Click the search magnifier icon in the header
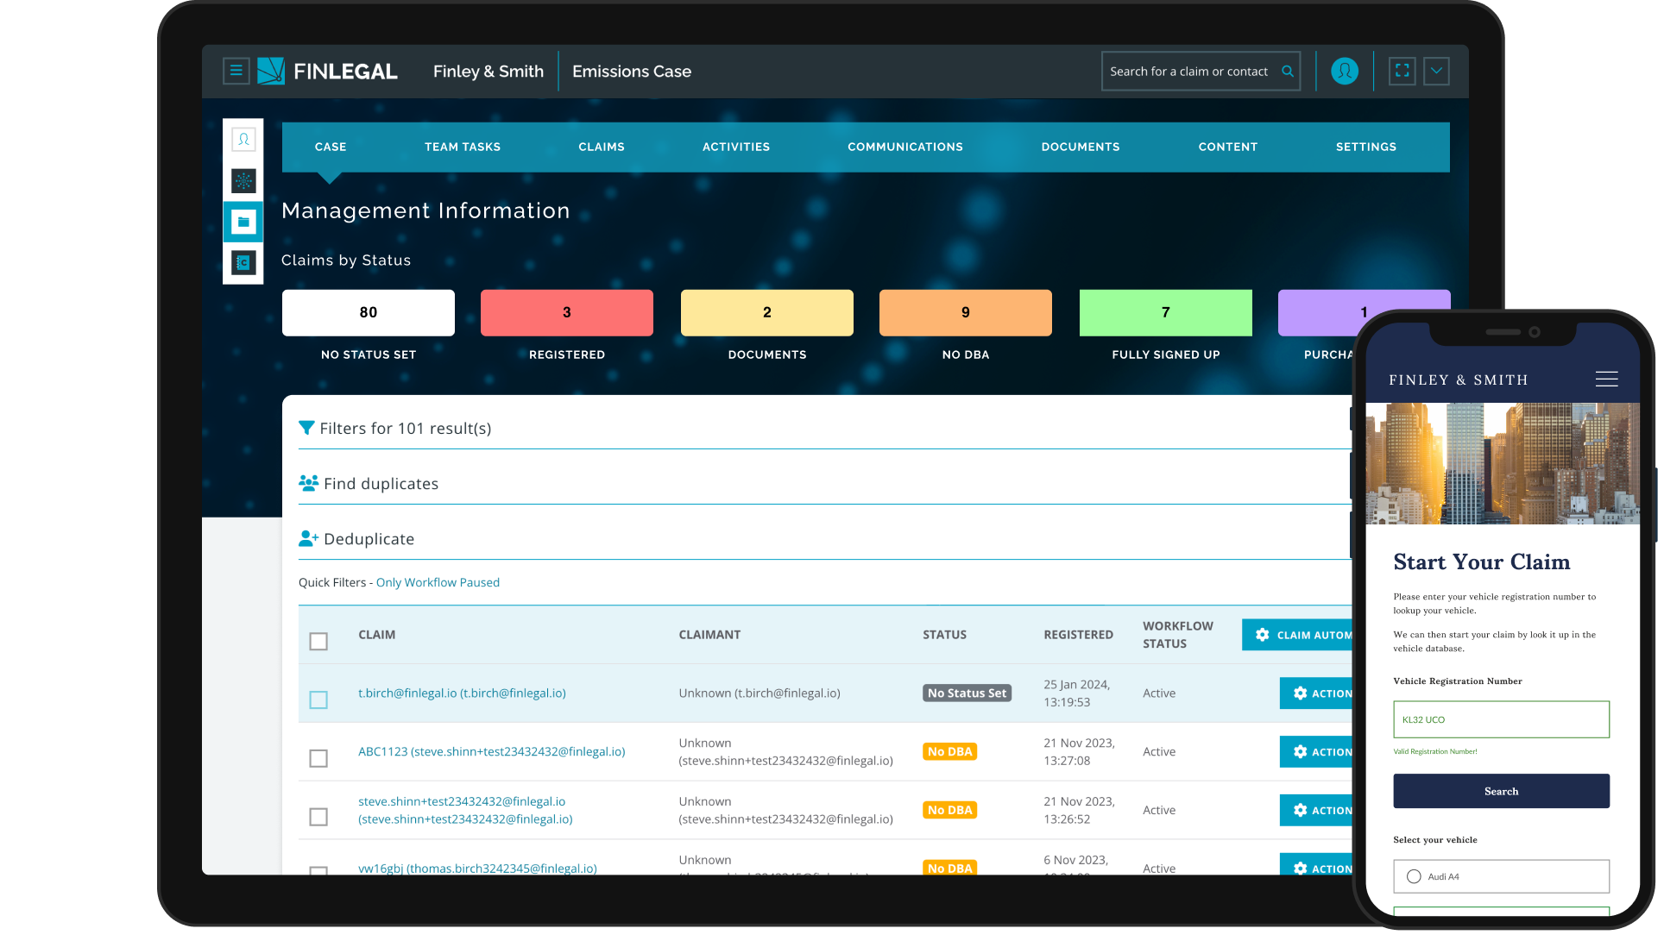The height and width of the screenshot is (941, 1664). click(x=1287, y=71)
